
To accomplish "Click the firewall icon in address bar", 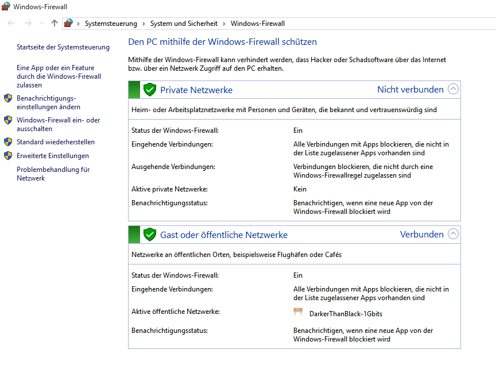I will (68, 23).
